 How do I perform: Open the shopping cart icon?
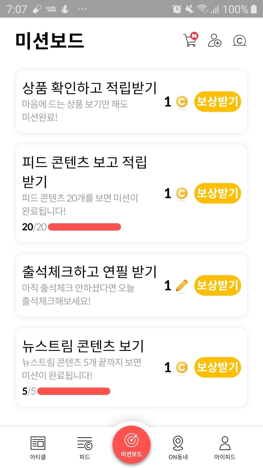click(190, 41)
